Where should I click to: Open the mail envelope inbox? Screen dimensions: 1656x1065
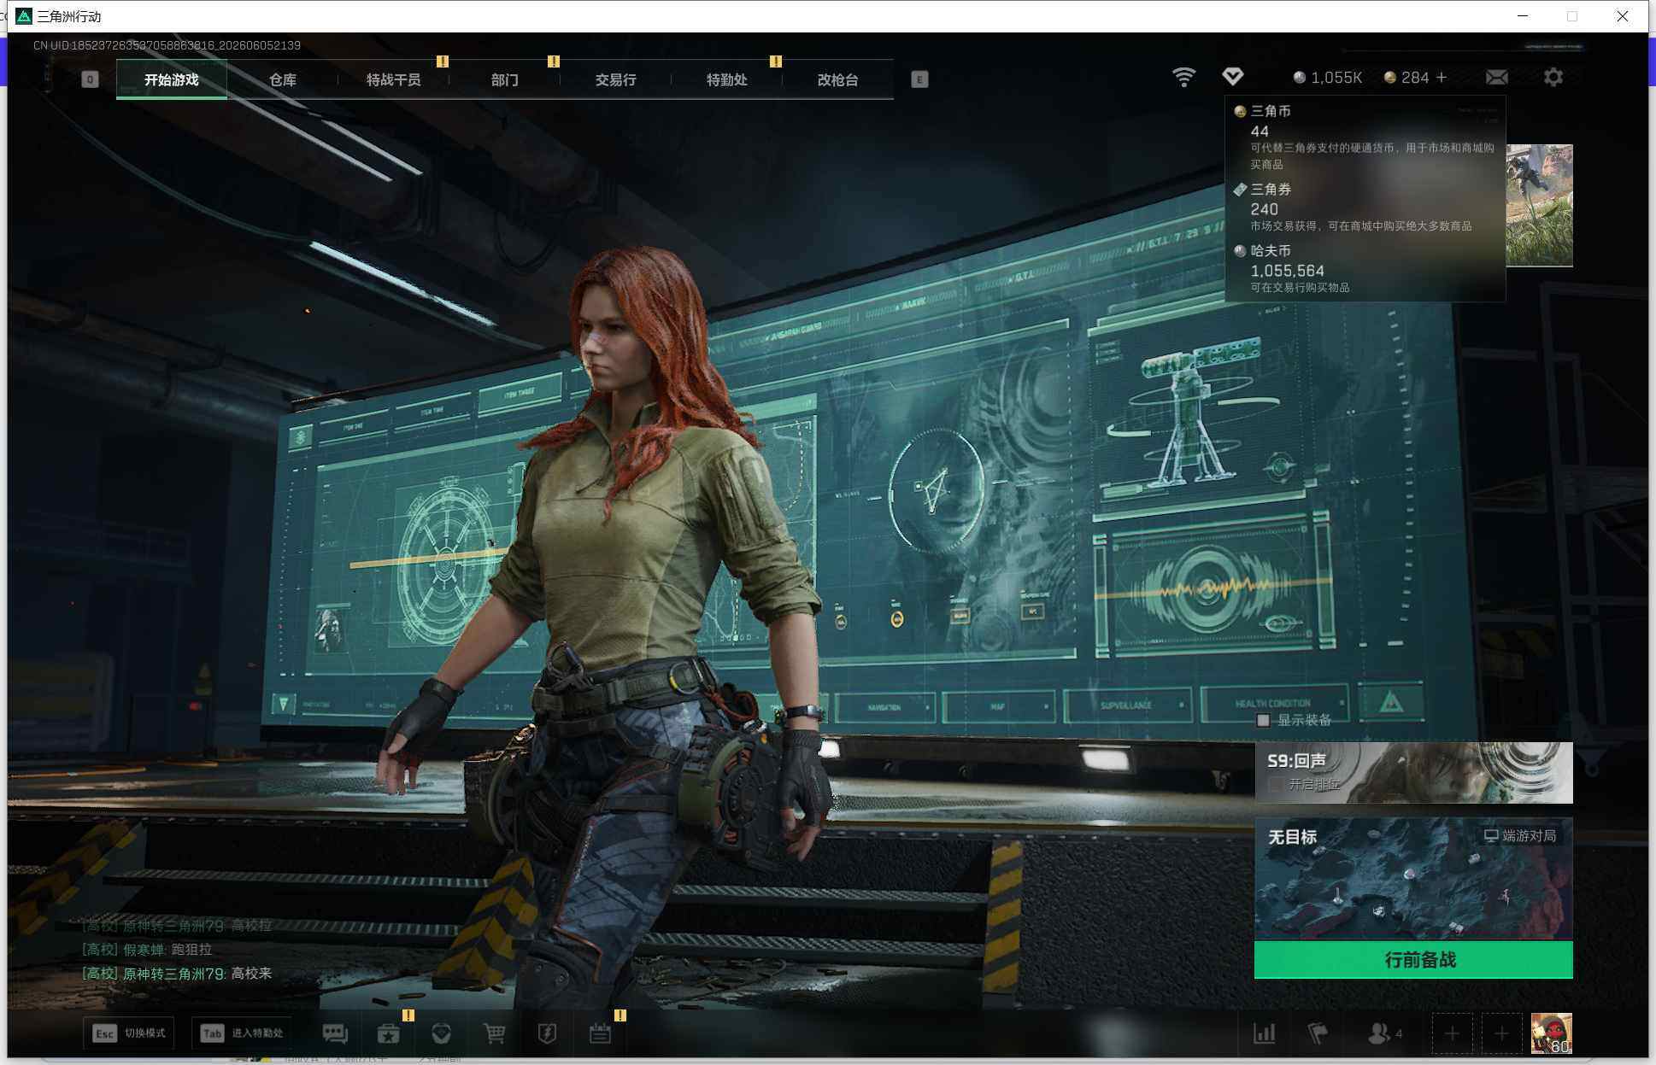[1496, 78]
